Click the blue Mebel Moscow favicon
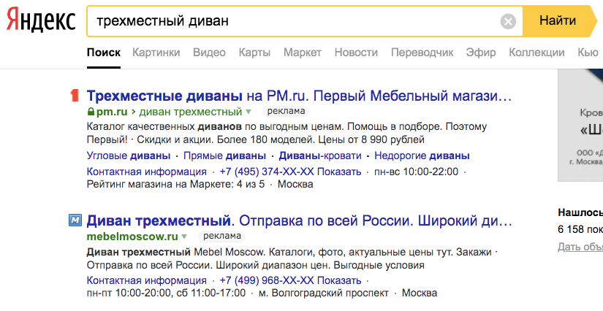 tap(75, 220)
